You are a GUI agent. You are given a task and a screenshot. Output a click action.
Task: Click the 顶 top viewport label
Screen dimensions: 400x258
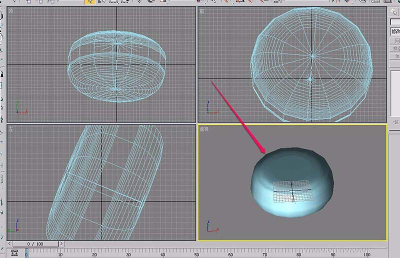coord(11,11)
